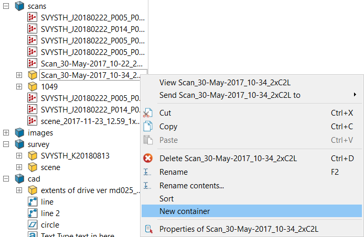Click the scene_2017-11-23 scan icon
This screenshot has height=237, width=364.
32,121
